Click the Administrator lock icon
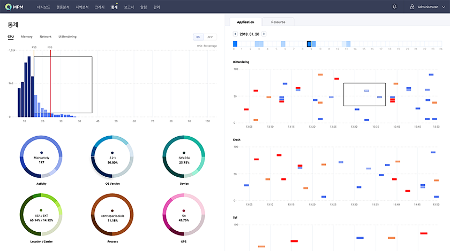The image size is (450, 251). pyautogui.click(x=412, y=7)
